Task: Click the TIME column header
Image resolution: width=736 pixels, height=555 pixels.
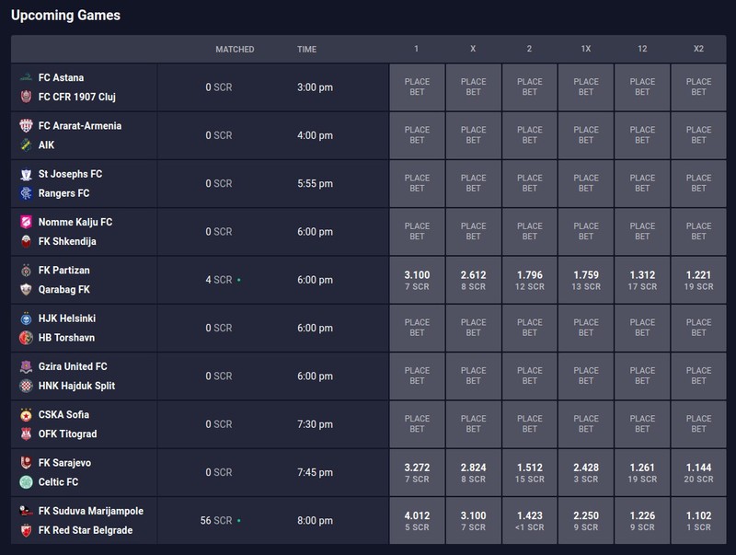Action: [x=306, y=50]
